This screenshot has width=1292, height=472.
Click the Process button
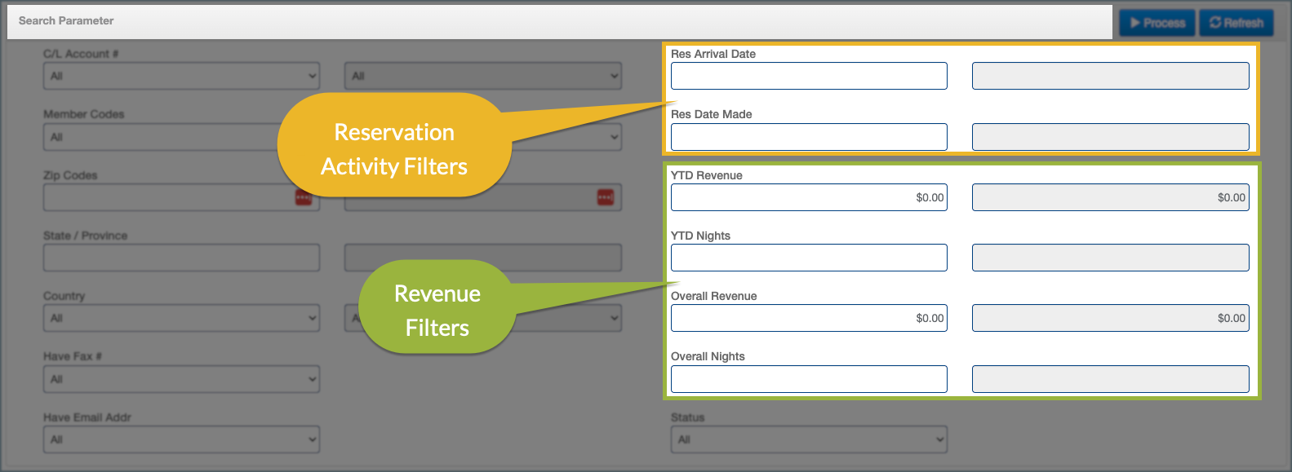[1157, 23]
